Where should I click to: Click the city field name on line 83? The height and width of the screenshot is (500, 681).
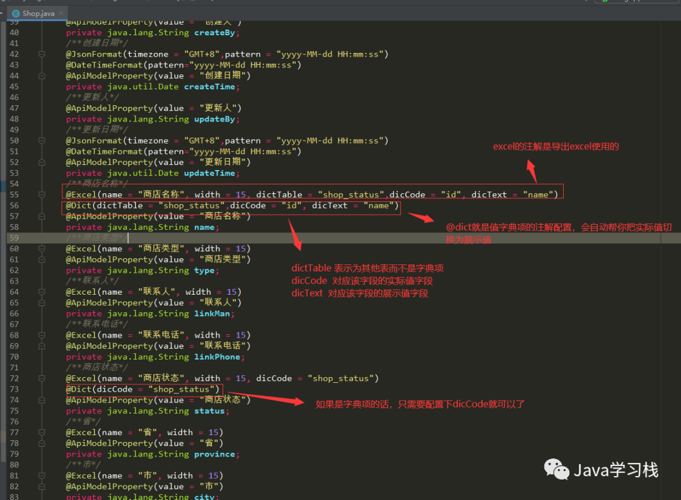(x=204, y=496)
